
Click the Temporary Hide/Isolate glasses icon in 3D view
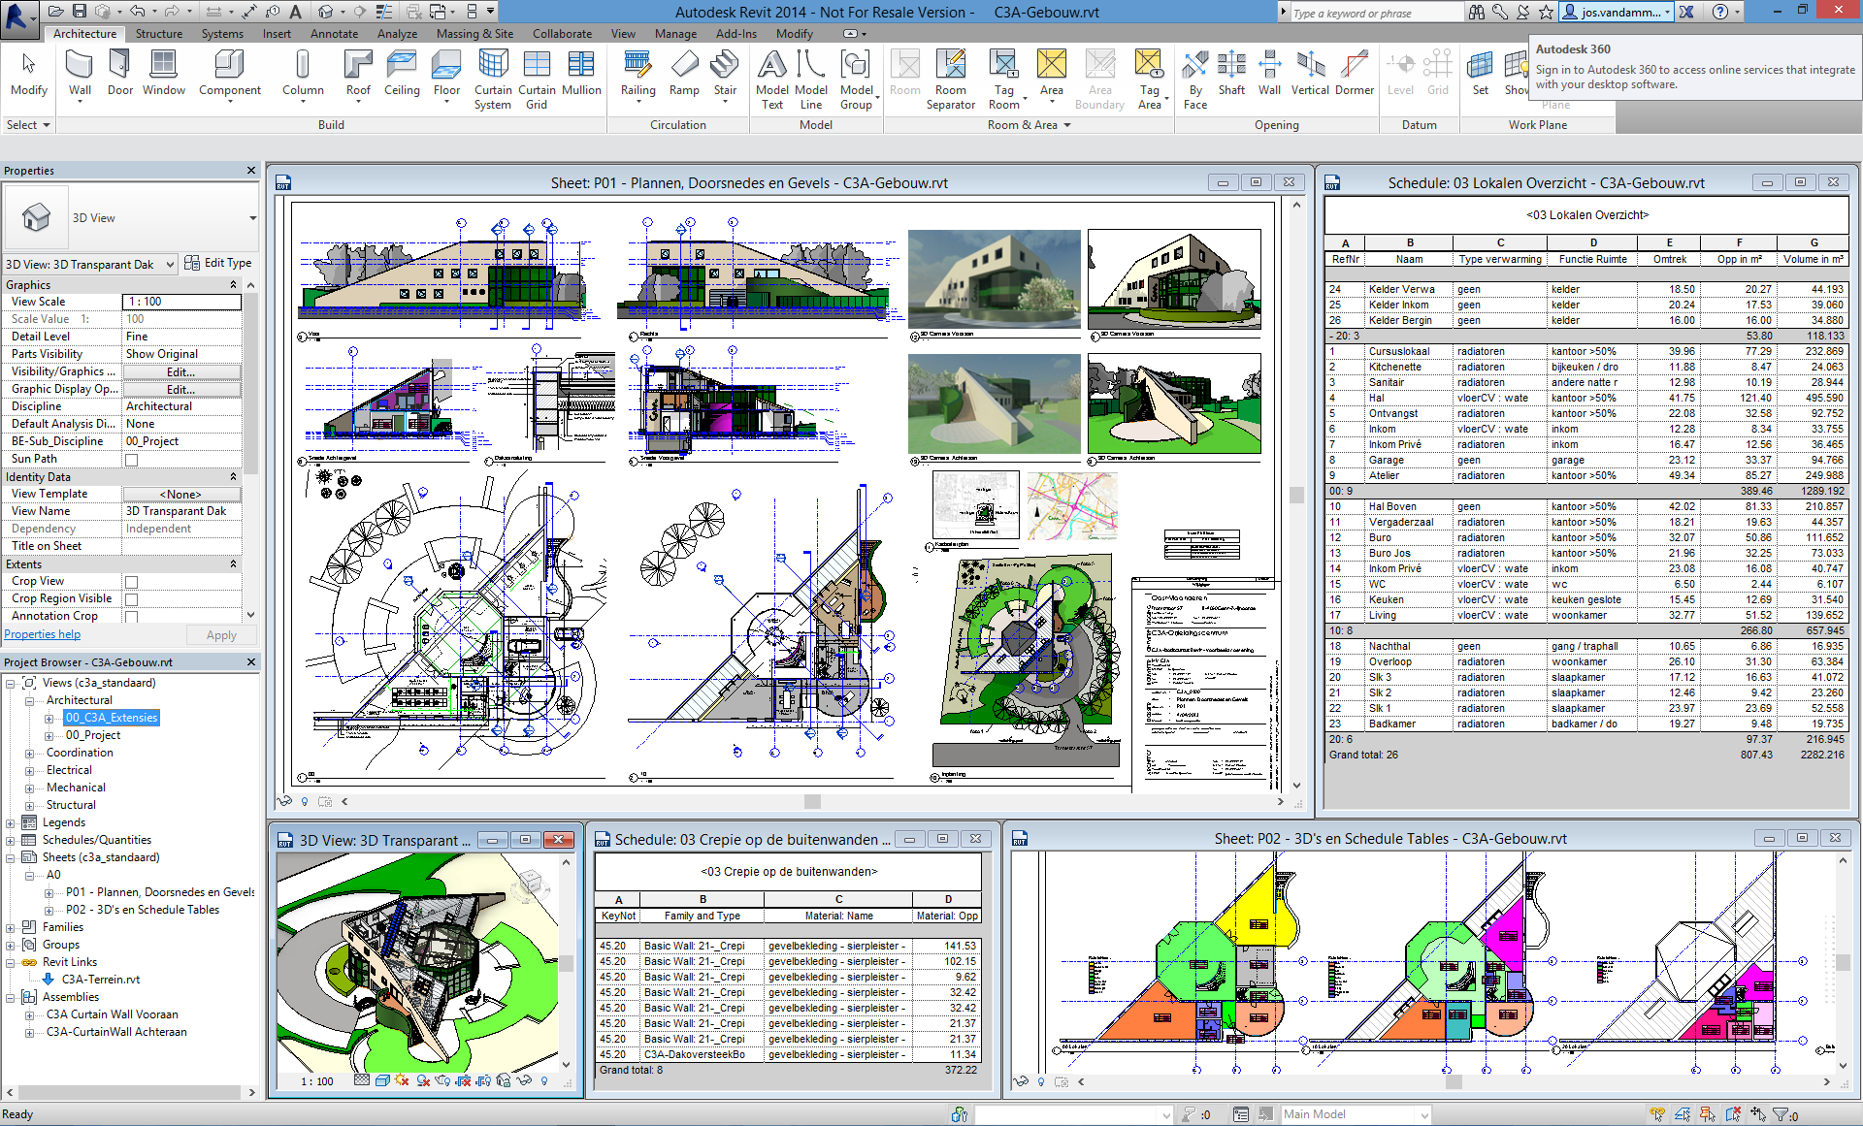click(523, 1080)
